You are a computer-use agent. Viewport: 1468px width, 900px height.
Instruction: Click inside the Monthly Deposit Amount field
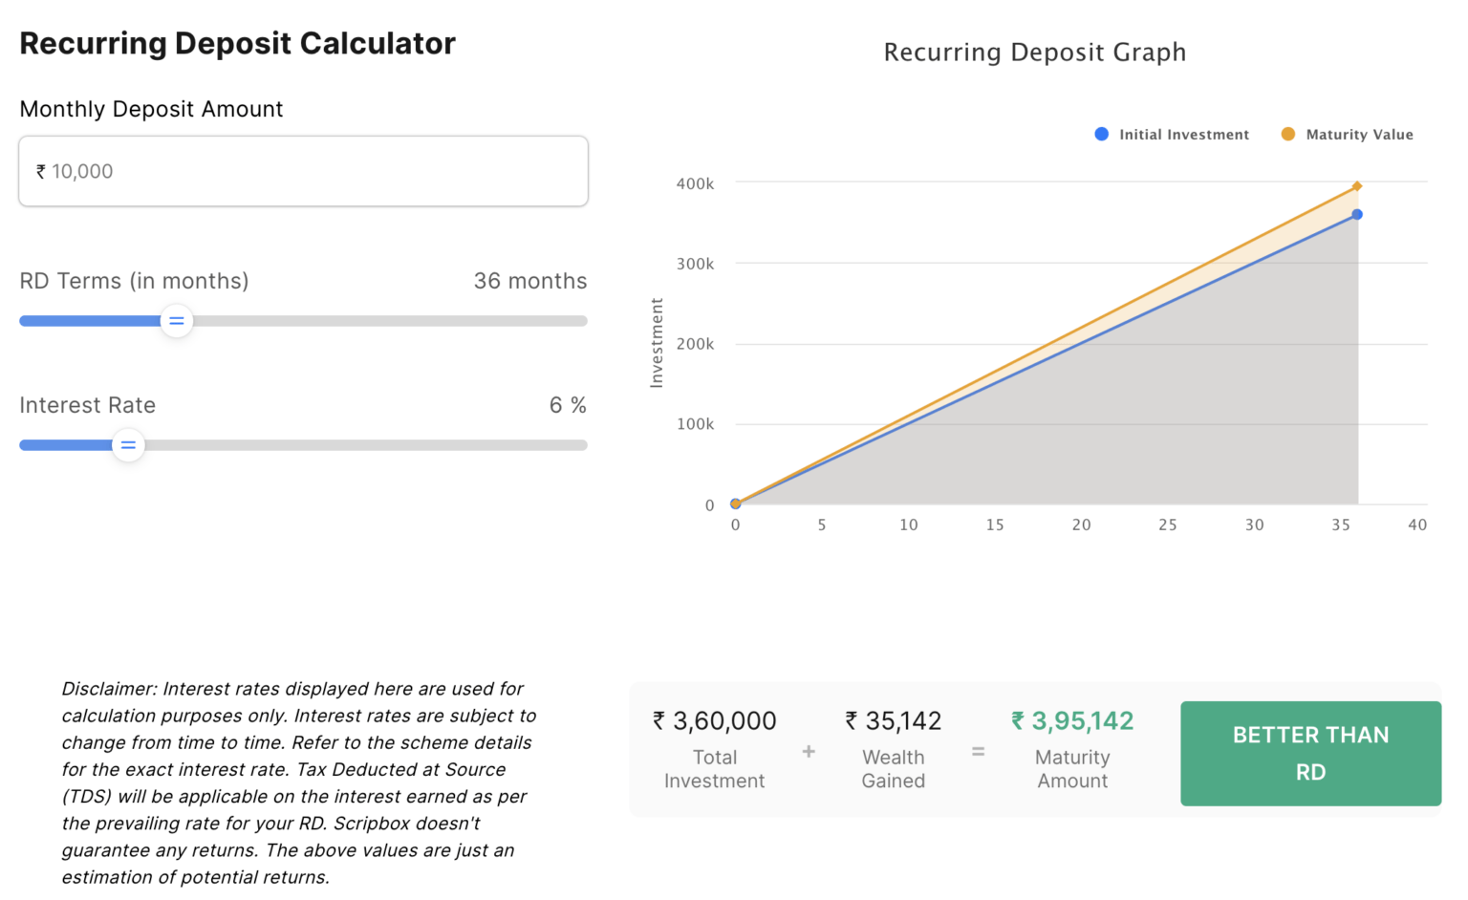tap(303, 171)
